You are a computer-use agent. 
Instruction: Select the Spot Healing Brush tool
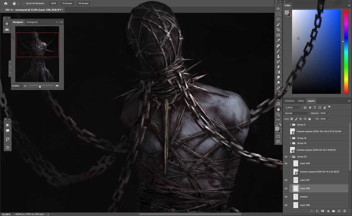(278, 46)
